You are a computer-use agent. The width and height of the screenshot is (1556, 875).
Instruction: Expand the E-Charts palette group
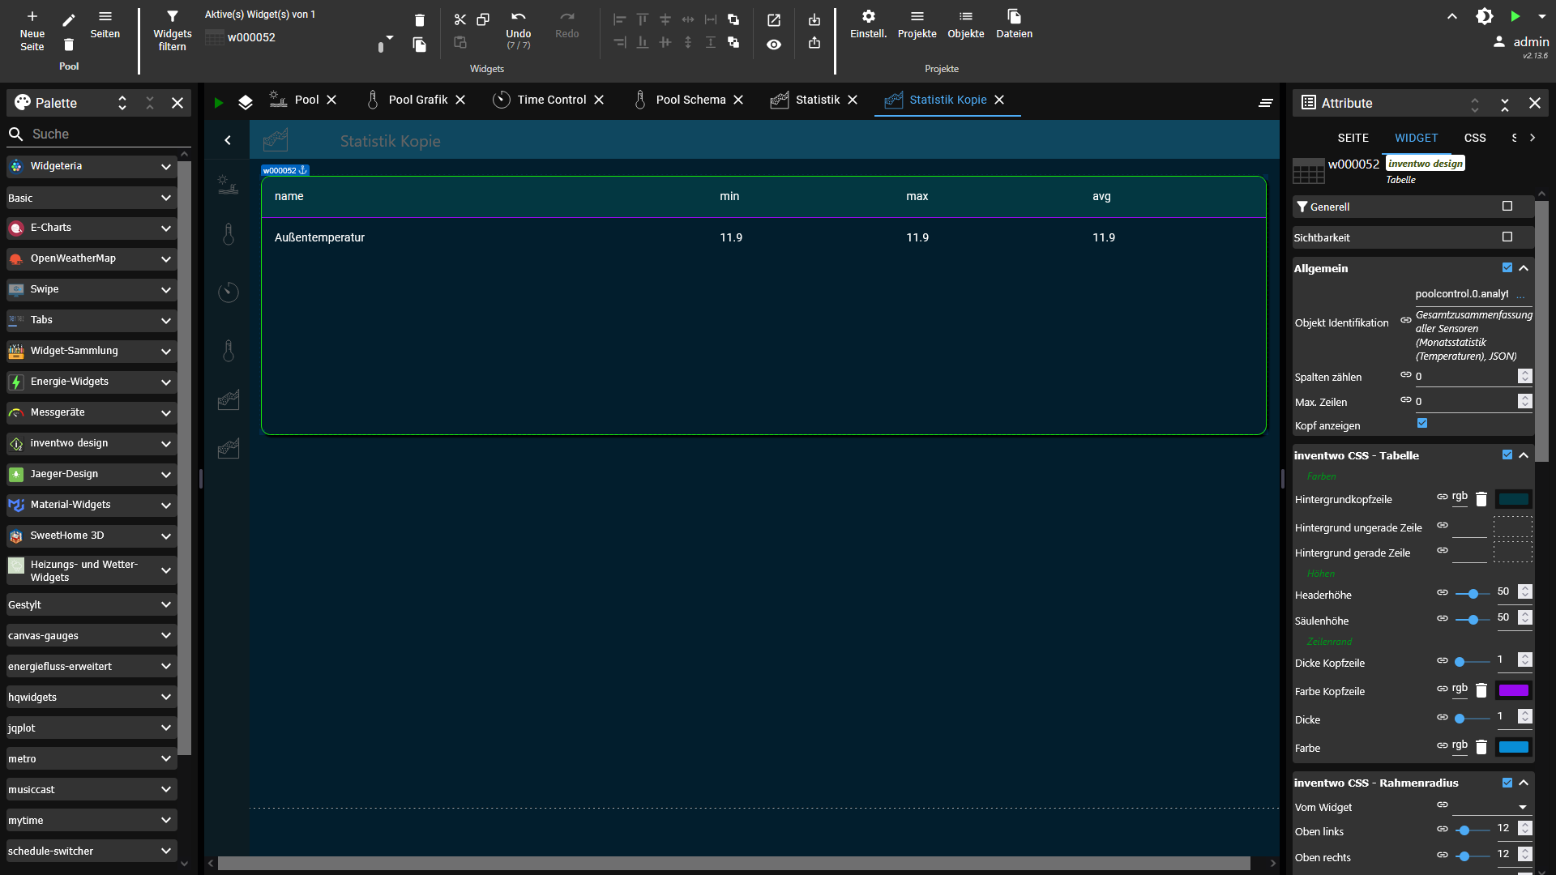click(x=165, y=228)
